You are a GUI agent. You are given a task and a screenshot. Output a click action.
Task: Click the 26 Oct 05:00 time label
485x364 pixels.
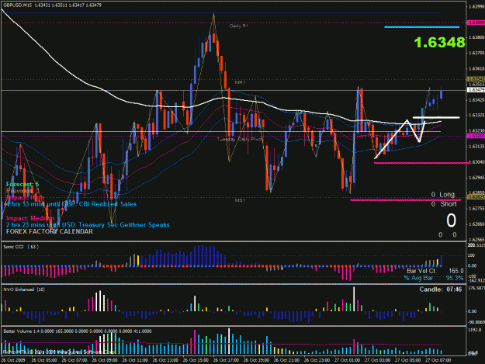pos(43,360)
